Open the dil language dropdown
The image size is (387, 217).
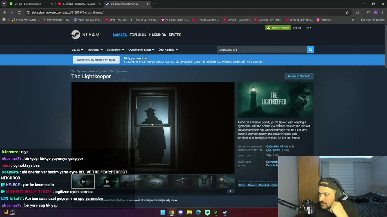pos(309,28)
